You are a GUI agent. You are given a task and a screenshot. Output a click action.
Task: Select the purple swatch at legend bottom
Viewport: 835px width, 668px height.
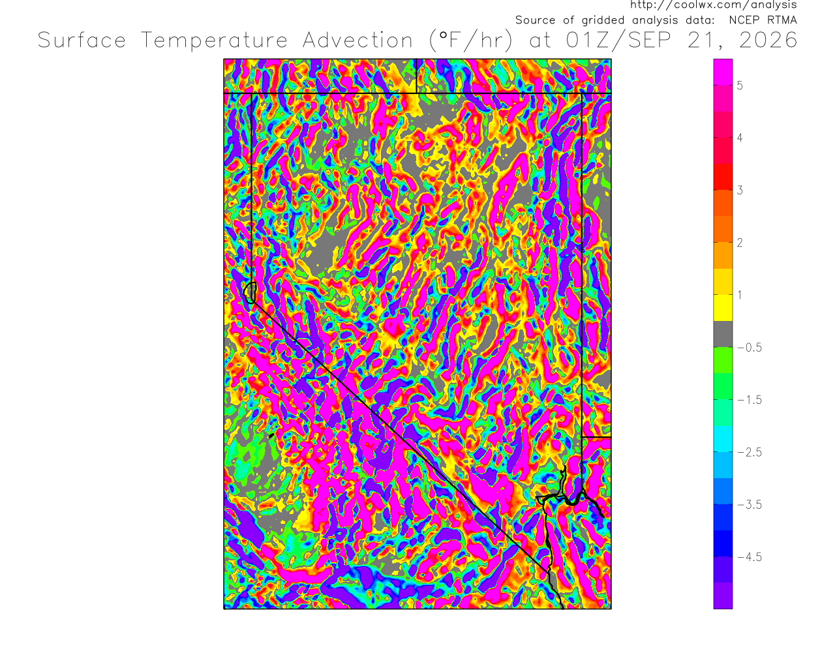(723, 596)
